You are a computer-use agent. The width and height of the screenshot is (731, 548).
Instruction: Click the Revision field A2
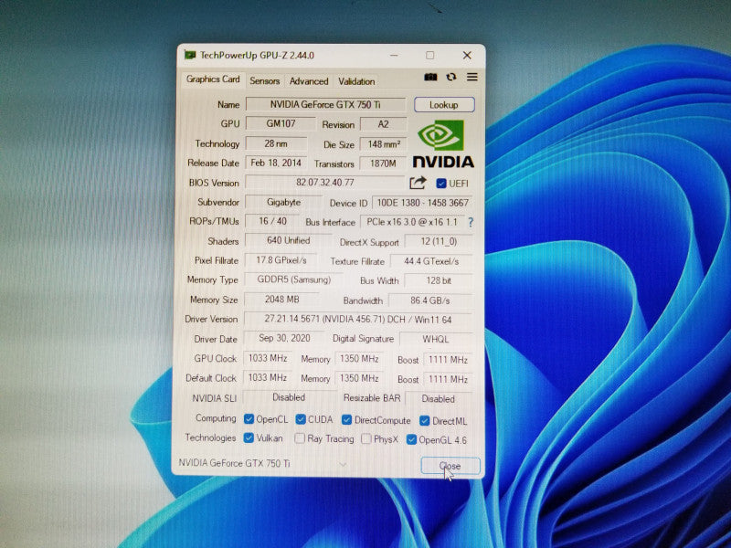click(383, 124)
